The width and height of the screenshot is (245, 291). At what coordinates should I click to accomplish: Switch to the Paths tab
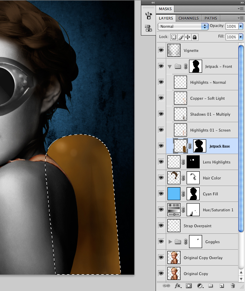click(211, 18)
